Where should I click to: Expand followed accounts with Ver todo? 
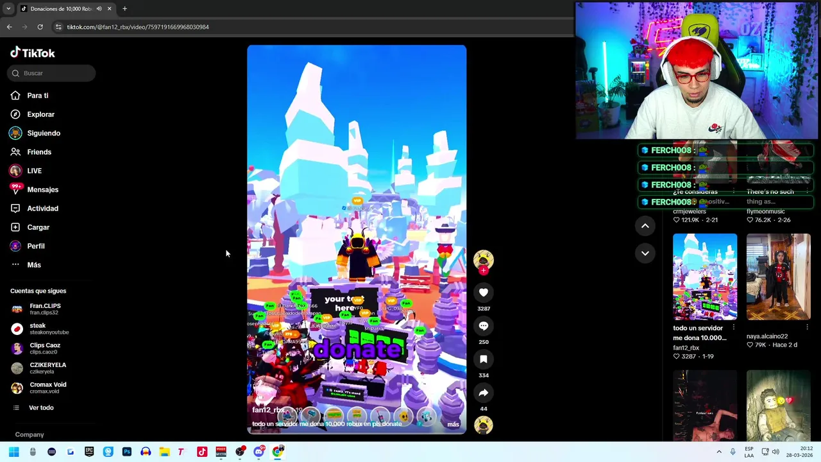point(41,407)
